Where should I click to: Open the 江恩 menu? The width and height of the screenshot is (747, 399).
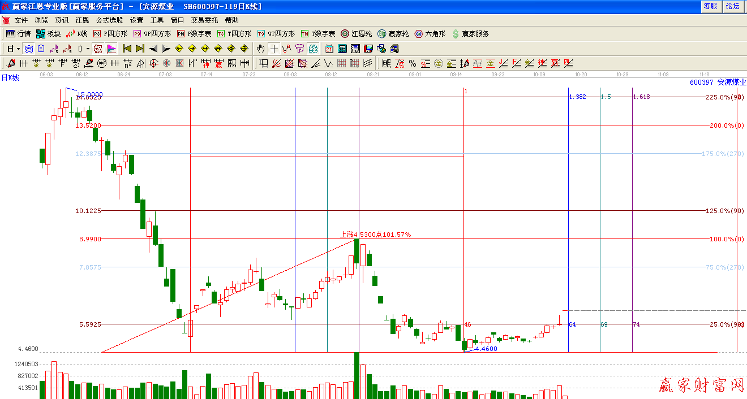pos(82,20)
